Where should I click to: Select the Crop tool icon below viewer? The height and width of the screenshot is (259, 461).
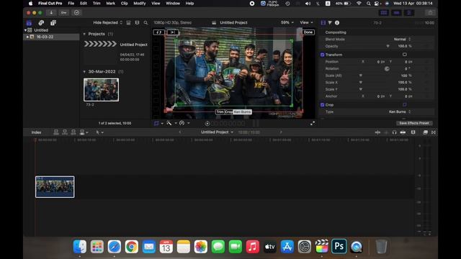pos(156,123)
